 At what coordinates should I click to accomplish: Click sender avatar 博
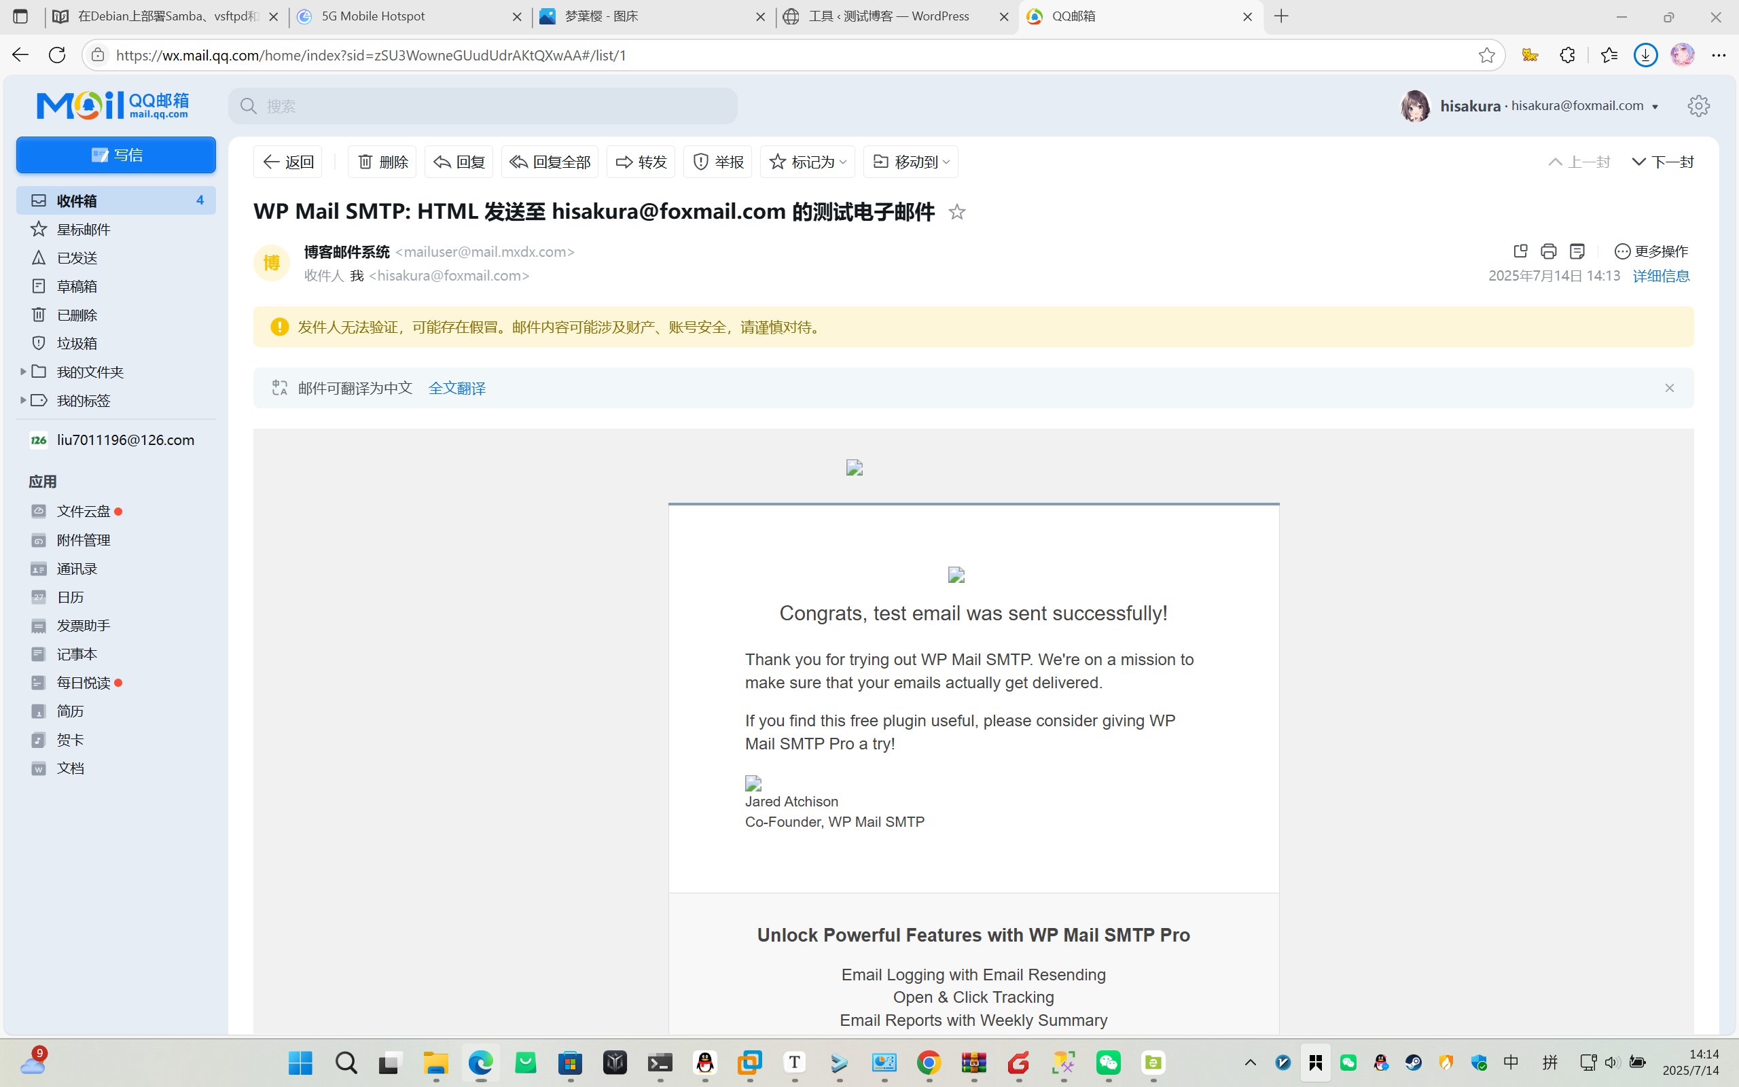(x=272, y=263)
